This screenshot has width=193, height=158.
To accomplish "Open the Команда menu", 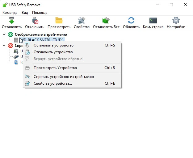I will [10, 13].
